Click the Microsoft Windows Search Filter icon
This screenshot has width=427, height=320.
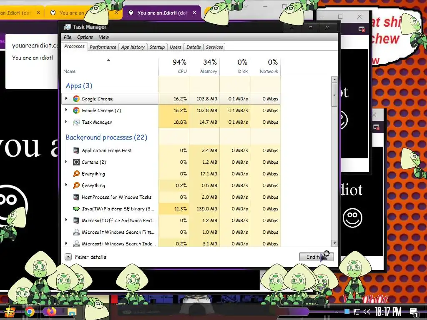(x=76, y=232)
